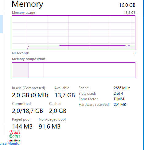Click the Form factor DIMM value
Image resolution: width=144 pixels, height=150 pixels.
point(119,99)
